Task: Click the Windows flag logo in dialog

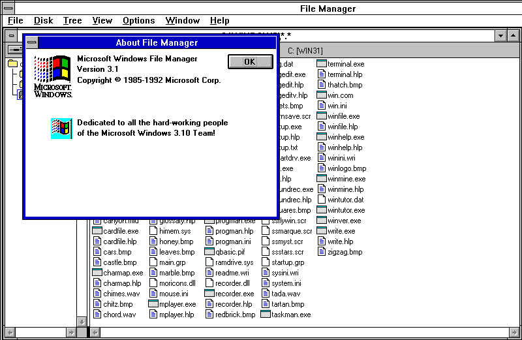Action: pyautogui.click(x=53, y=76)
